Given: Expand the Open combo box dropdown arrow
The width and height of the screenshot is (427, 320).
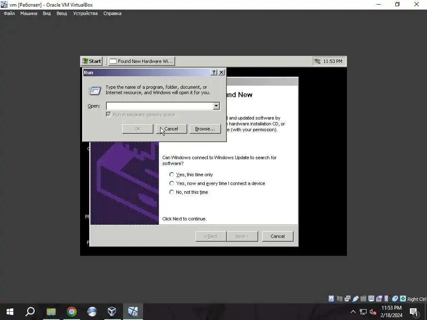Looking at the screenshot, I should 216,106.
